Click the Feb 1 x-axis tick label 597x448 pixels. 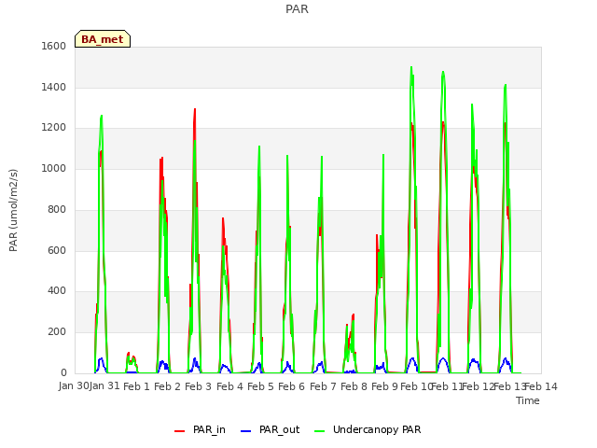pos(136,386)
